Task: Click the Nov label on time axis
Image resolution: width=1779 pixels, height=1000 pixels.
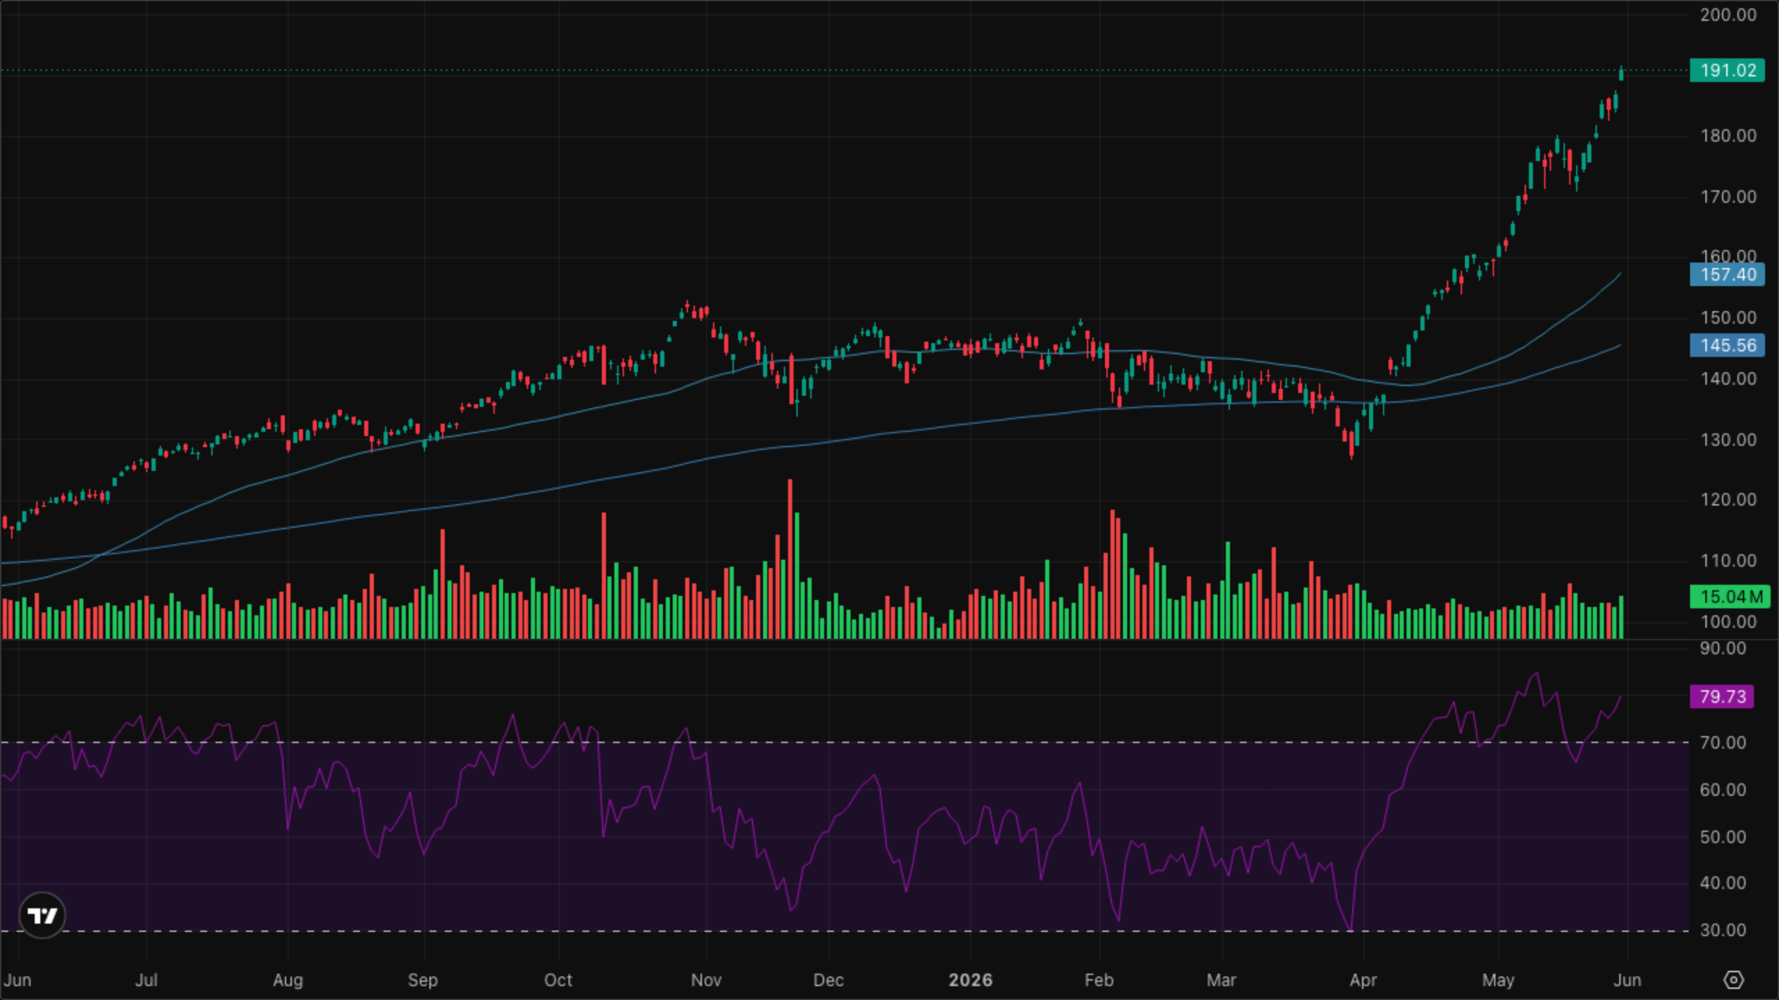Action: (706, 980)
